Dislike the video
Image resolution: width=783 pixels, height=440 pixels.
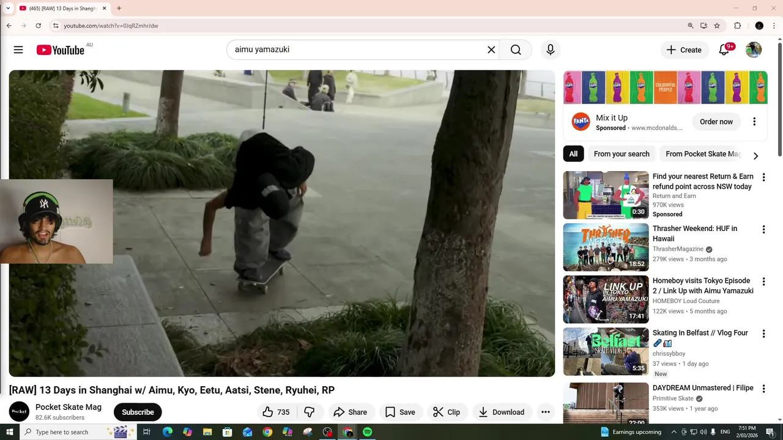click(310, 412)
